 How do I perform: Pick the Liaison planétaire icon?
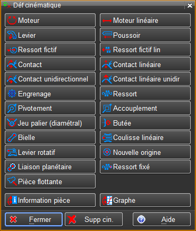12,167
